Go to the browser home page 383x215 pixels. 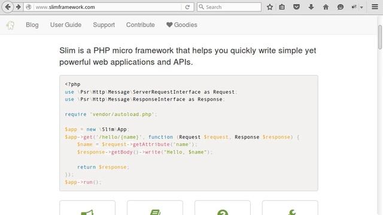tap(326, 7)
